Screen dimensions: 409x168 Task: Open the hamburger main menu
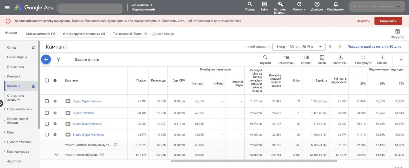[x=7, y=7]
